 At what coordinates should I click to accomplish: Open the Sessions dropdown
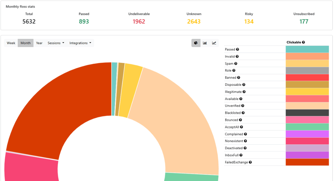click(56, 43)
